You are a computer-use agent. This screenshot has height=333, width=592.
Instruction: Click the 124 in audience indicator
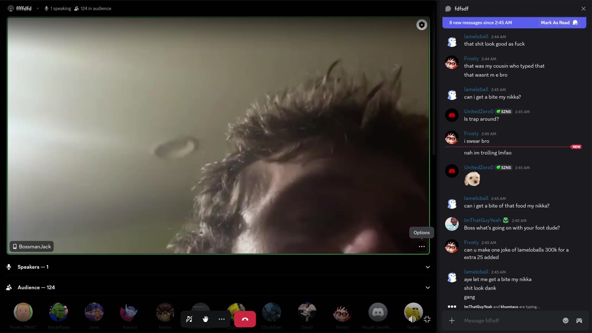pos(92,8)
